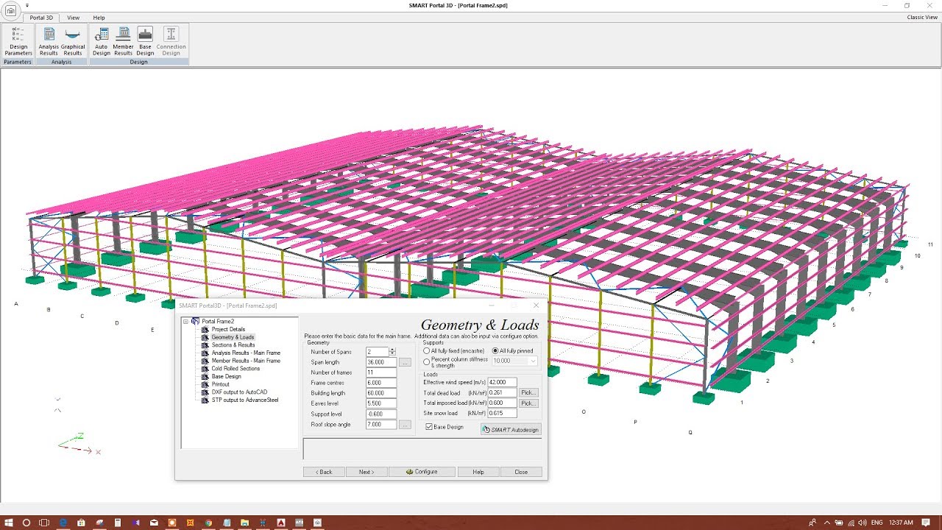The image size is (942, 530).
Task: Select the Base Design icon
Action: click(144, 42)
